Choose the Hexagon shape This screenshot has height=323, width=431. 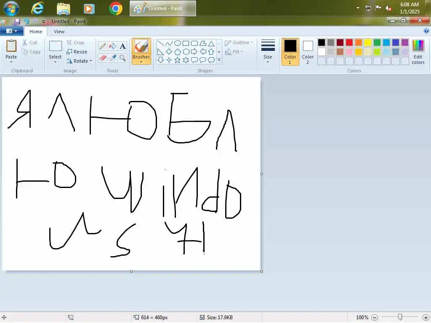click(x=186, y=52)
